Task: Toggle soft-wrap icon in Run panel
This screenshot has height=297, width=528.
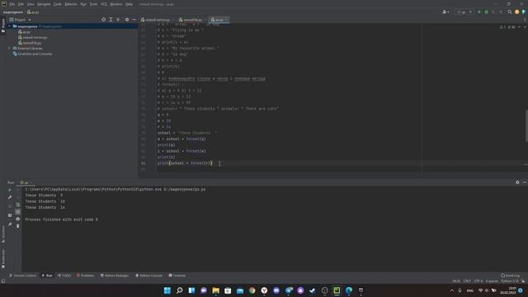Action: click(18, 205)
